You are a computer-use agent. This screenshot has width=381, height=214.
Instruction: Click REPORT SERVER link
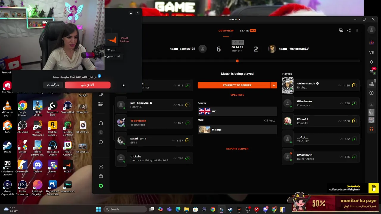click(x=237, y=149)
